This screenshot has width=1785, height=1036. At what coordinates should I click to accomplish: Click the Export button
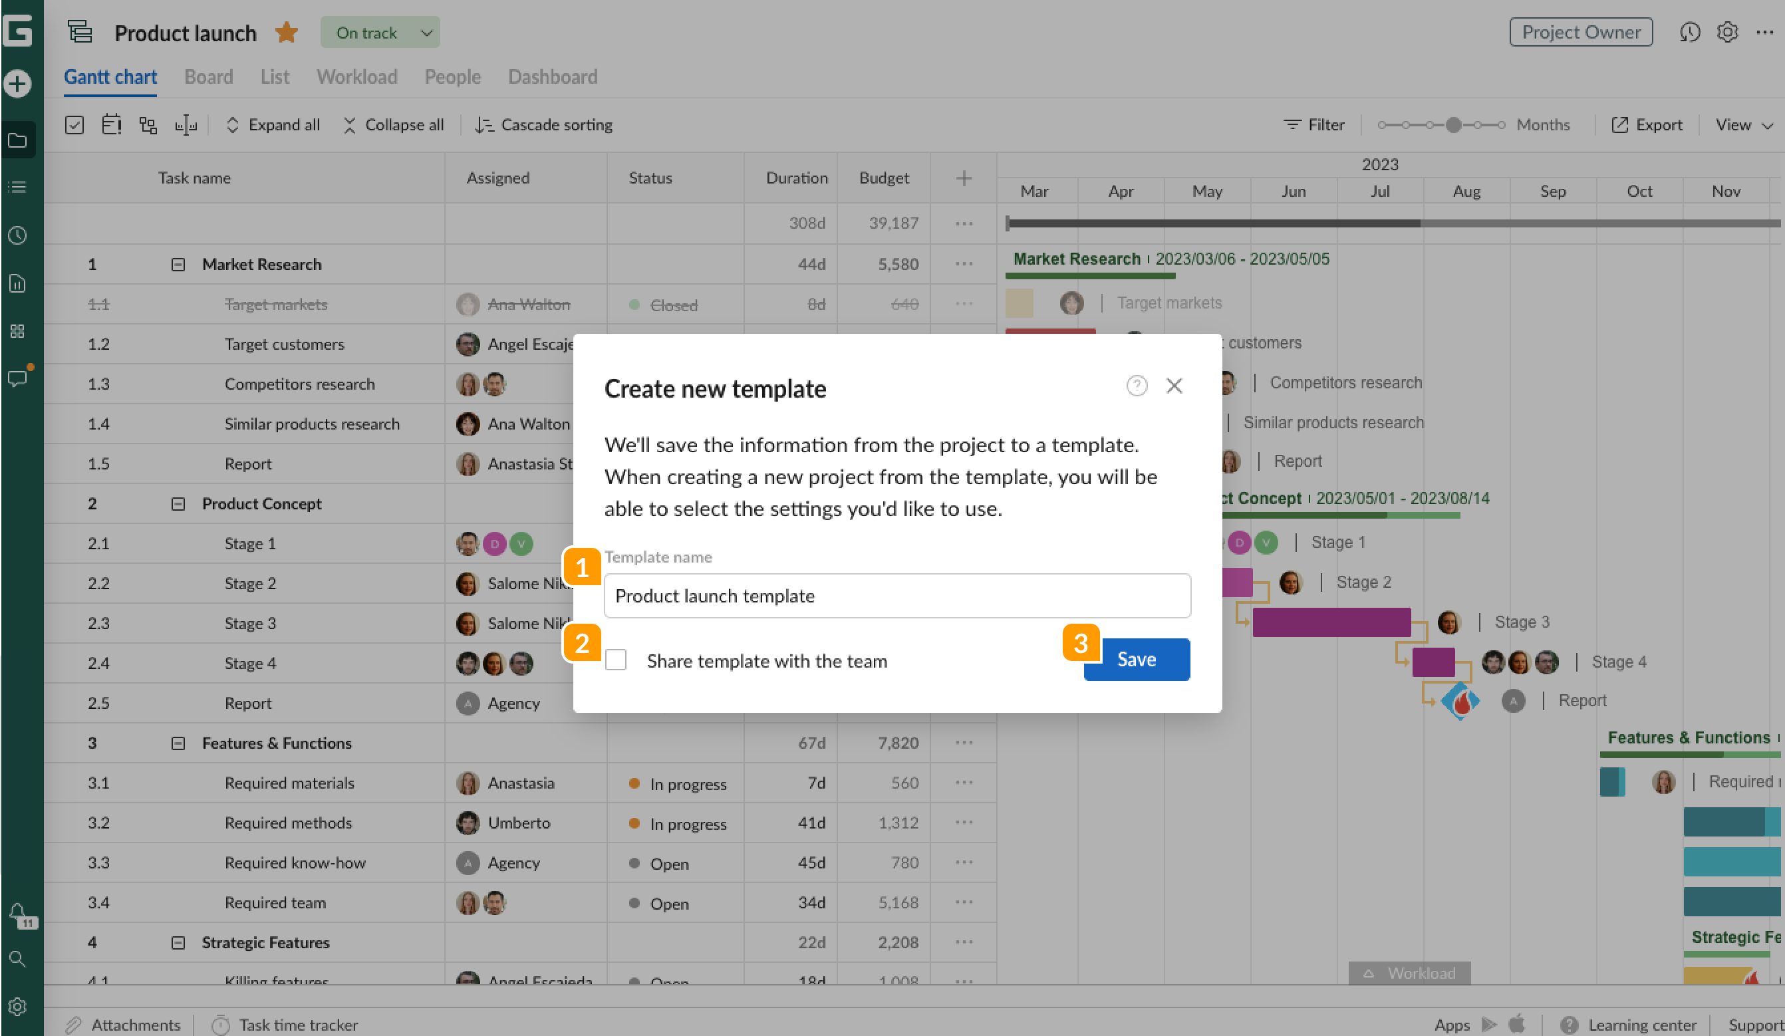click(x=1647, y=125)
